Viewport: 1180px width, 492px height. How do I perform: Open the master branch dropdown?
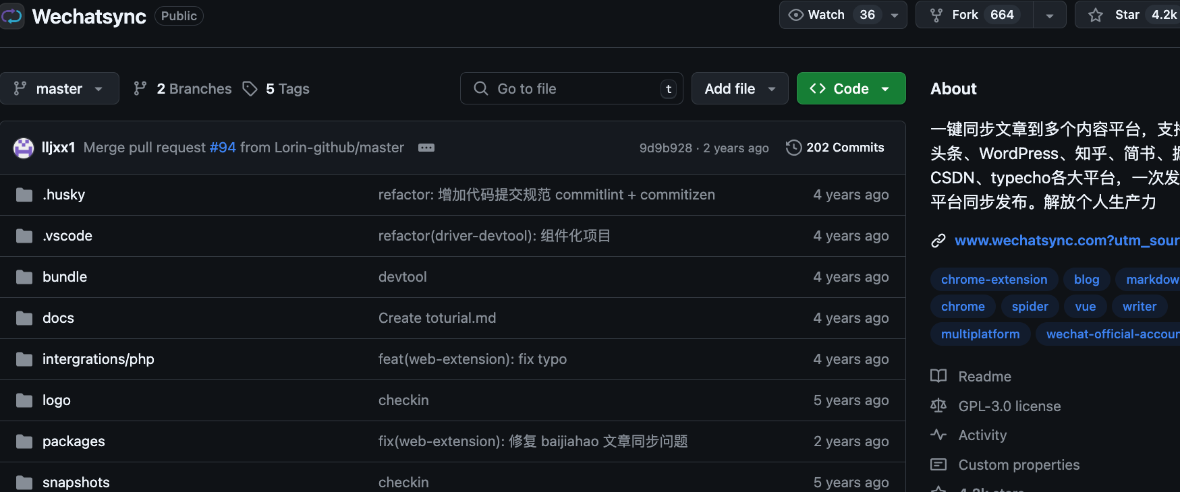[59, 88]
